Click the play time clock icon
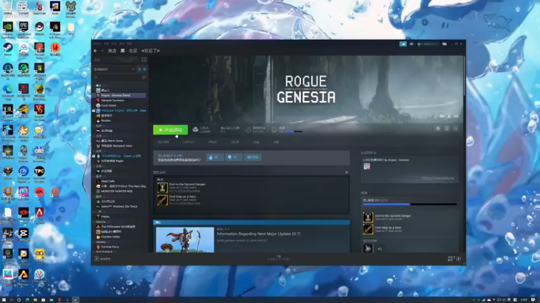This screenshot has width=540, height=303. [248, 130]
